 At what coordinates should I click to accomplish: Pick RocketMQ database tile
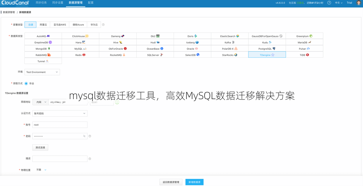(x=118, y=55)
